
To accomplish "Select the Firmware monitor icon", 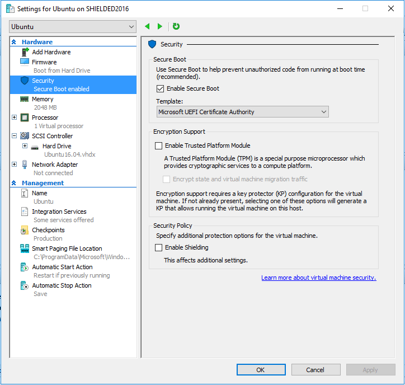I will (25, 62).
